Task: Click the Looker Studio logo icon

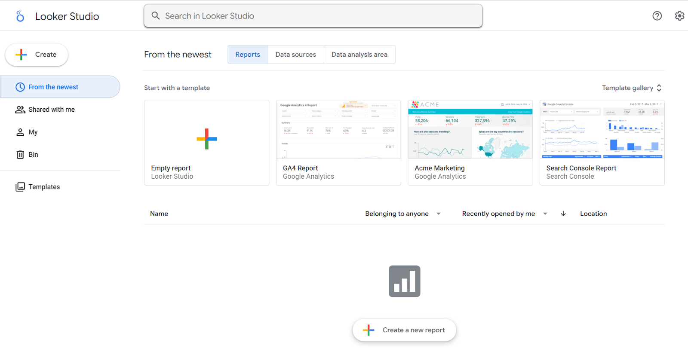Action: [20, 16]
